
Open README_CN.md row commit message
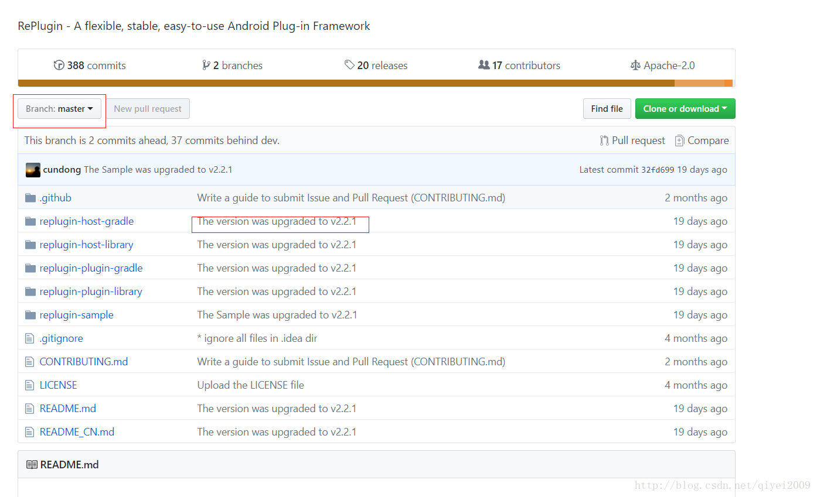click(x=277, y=432)
